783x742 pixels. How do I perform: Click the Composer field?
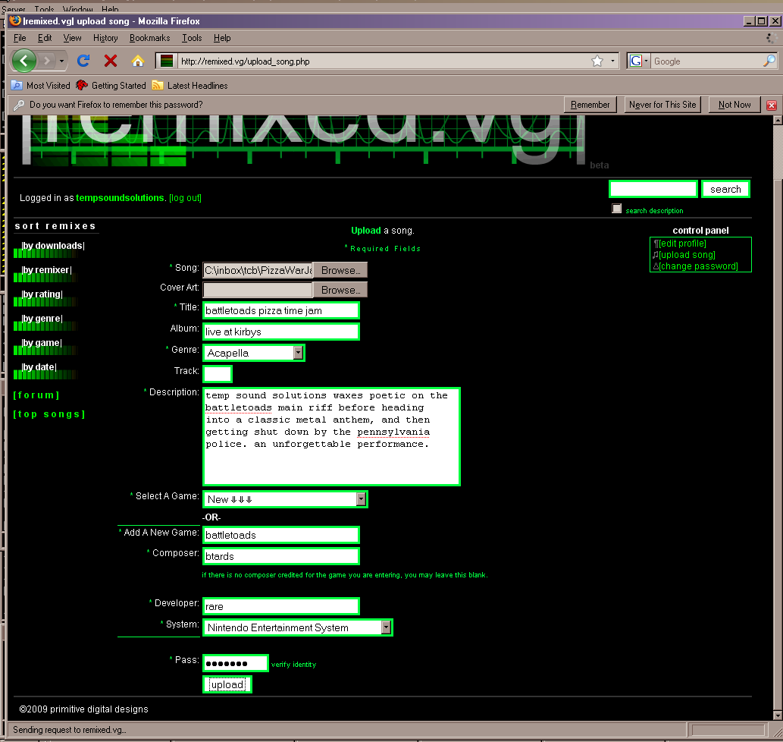coord(281,556)
